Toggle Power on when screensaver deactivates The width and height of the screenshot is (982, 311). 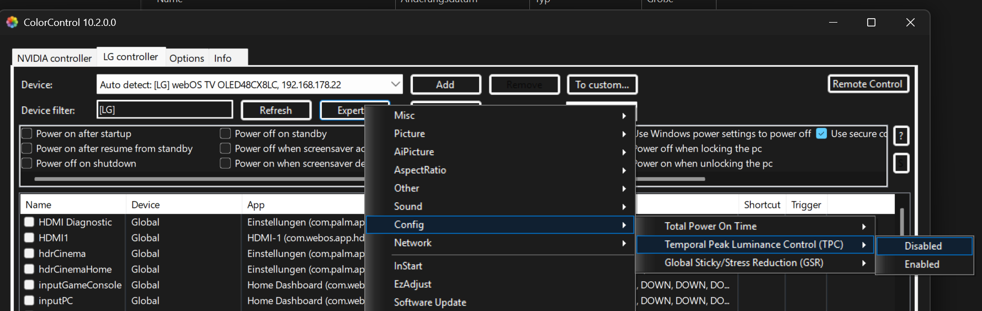(225, 163)
